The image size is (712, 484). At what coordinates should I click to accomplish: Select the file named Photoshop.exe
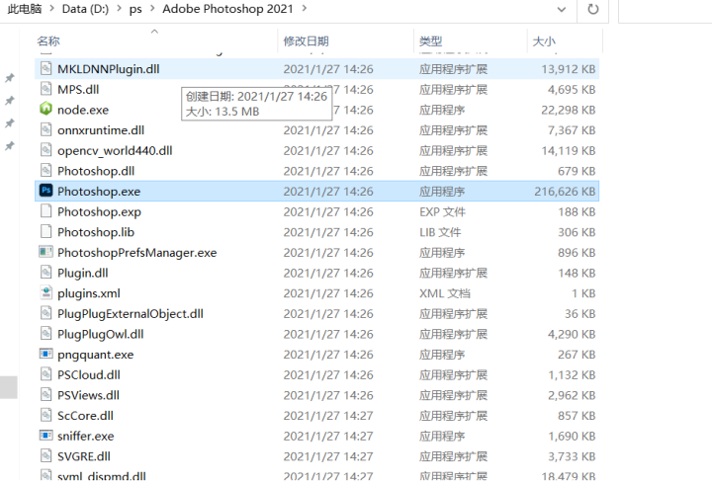(x=99, y=192)
